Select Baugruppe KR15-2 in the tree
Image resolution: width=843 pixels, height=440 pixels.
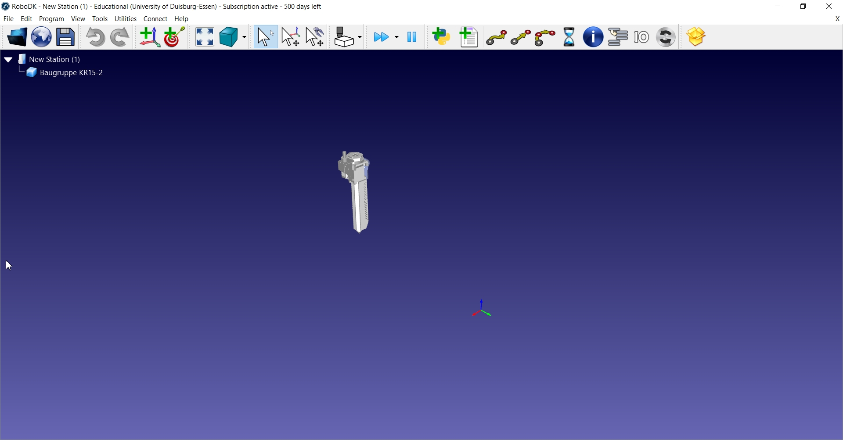[71, 73]
